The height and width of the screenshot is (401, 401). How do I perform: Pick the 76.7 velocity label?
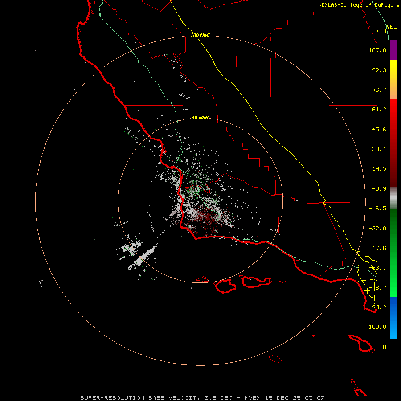click(x=379, y=90)
